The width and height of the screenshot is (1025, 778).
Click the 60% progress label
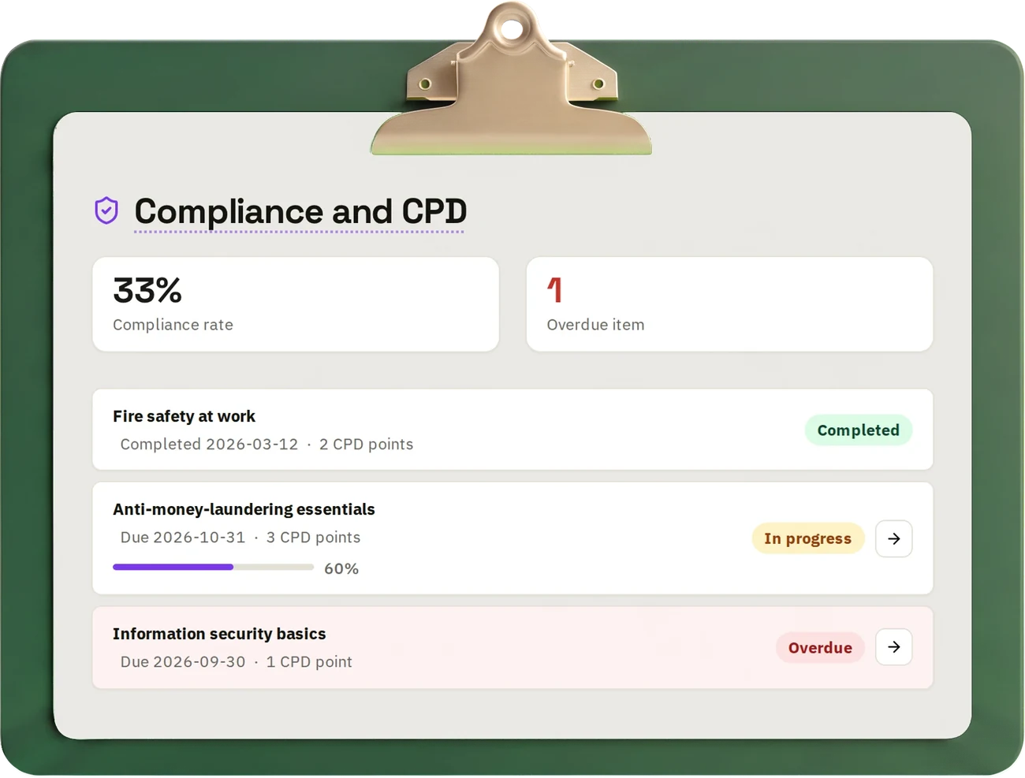point(341,569)
